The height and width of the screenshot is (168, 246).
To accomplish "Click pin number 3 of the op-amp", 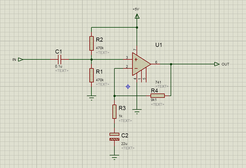I will coord(127,58).
